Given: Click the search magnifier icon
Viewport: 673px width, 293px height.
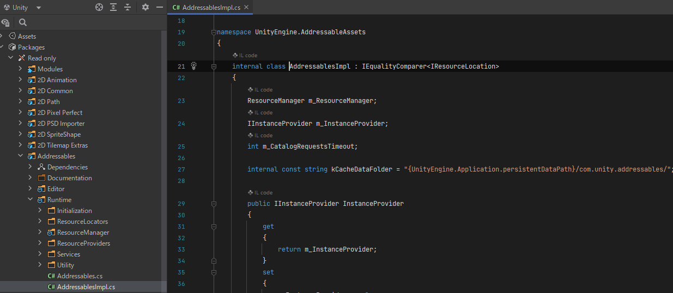Looking at the screenshot, I should point(23,22).
